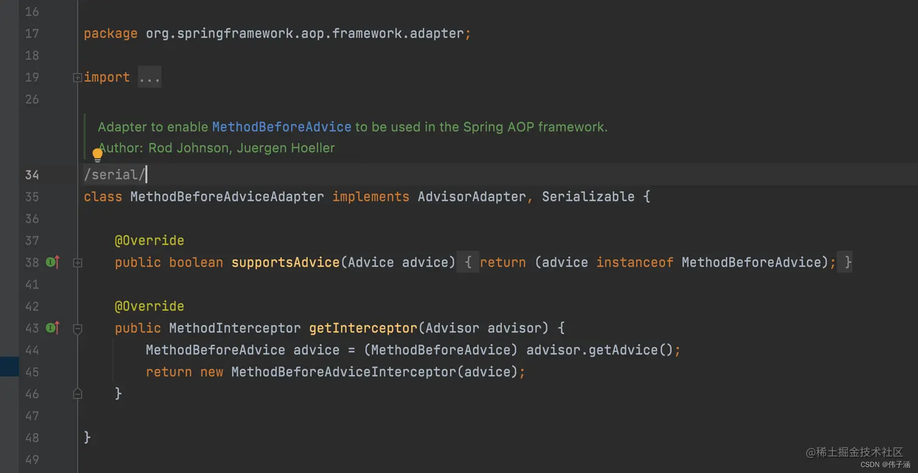Click the Advisor parameter type in getInterceptor
The image size is (918, 473).
(x=452, y=328)
